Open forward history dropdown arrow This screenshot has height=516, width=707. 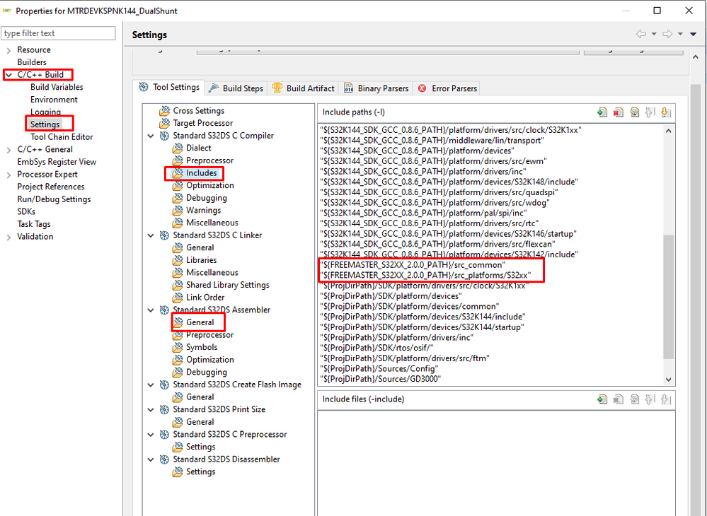680,34
